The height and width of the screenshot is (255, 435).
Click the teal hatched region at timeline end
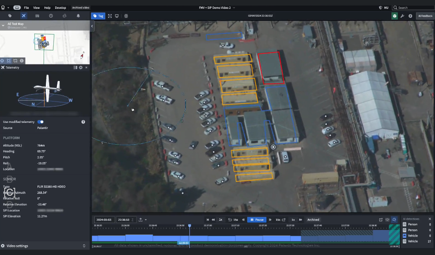pos(394,235)
